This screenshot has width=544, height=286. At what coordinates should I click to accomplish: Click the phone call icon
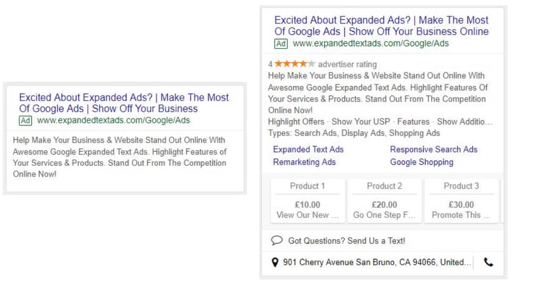coord(489,262)
